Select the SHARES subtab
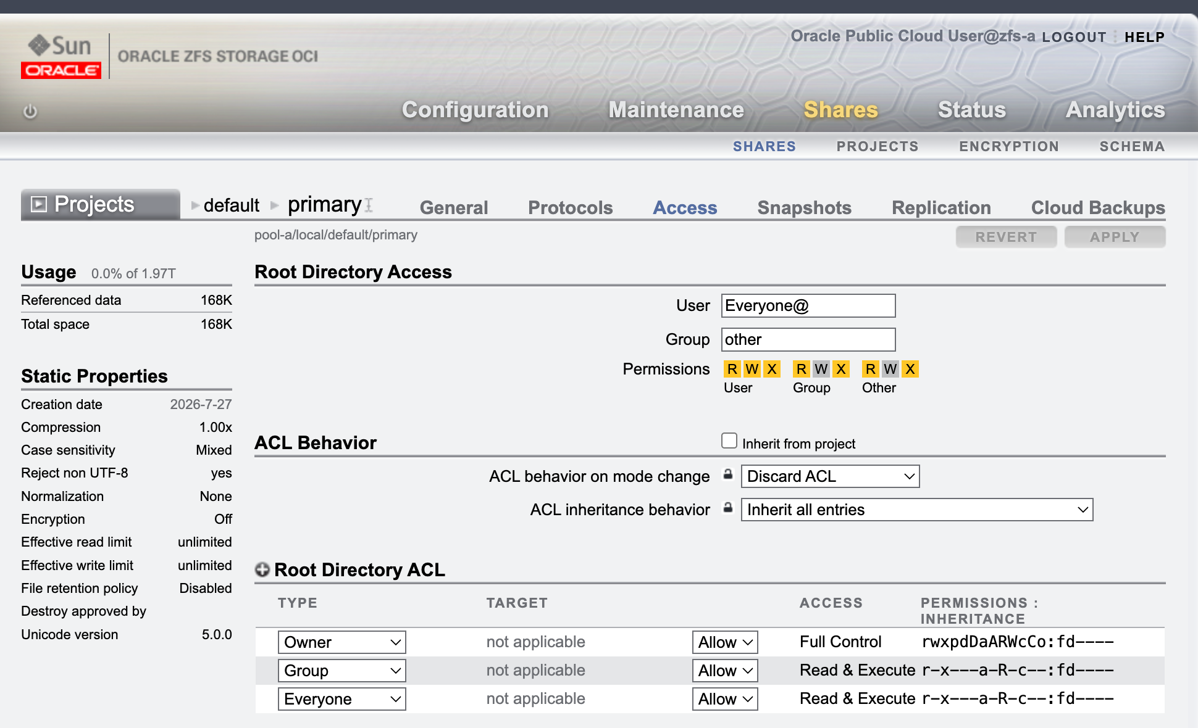The height and width of the screenshot is (728, 1198). [764, 146]
